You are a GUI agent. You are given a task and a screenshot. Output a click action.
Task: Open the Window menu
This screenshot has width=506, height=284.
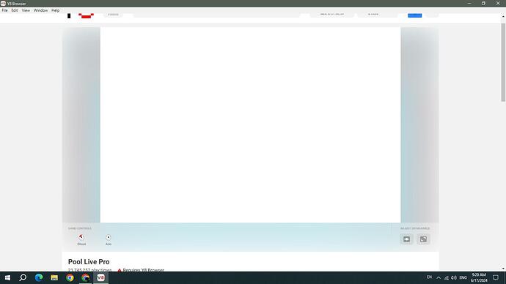(40, 10)
